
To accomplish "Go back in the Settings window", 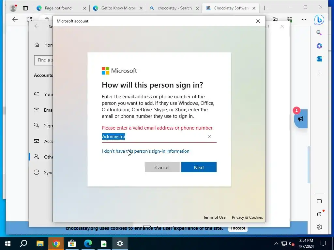I will [x=37, y=26].
